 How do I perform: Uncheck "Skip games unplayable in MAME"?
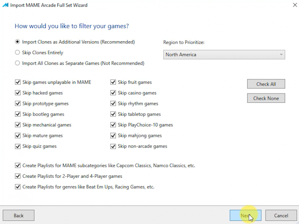click(x=18, y=82)
